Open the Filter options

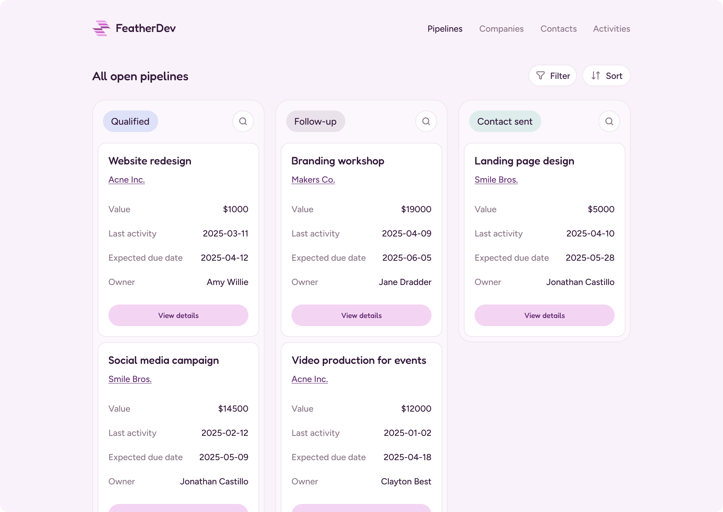pyautogui.click(x=552, y=76)
